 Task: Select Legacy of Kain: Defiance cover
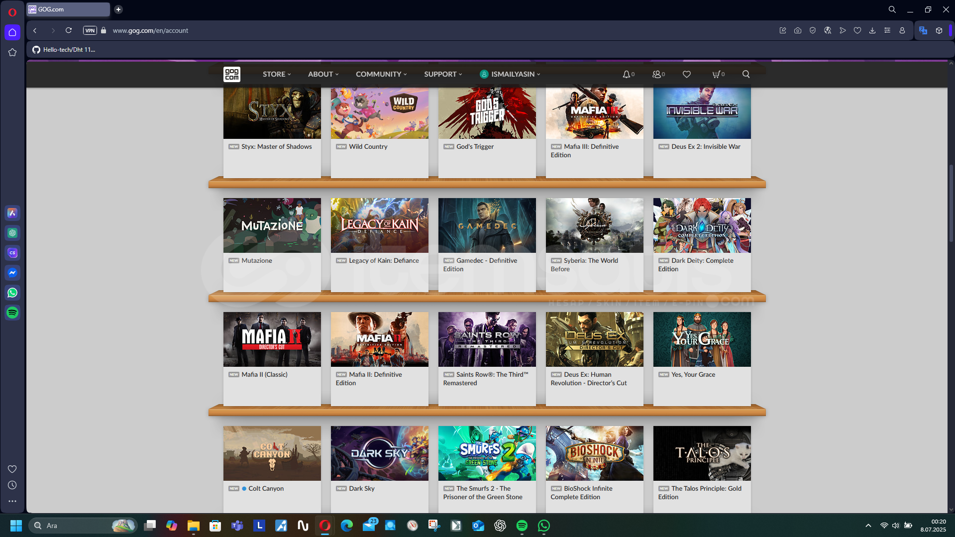[x=380, y=225]
